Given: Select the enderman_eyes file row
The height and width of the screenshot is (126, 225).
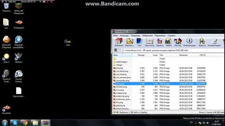Looking at the screenshot, I should (160, 99).
